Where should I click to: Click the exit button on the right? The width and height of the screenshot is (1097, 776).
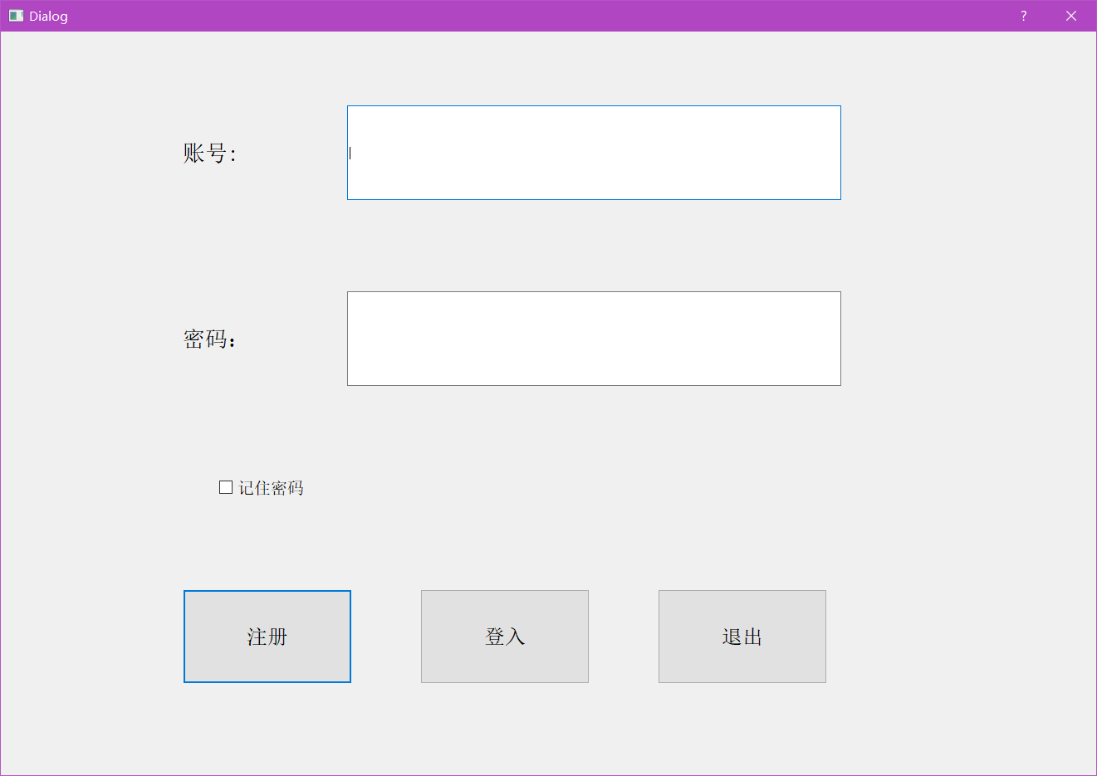coord(742,636)
